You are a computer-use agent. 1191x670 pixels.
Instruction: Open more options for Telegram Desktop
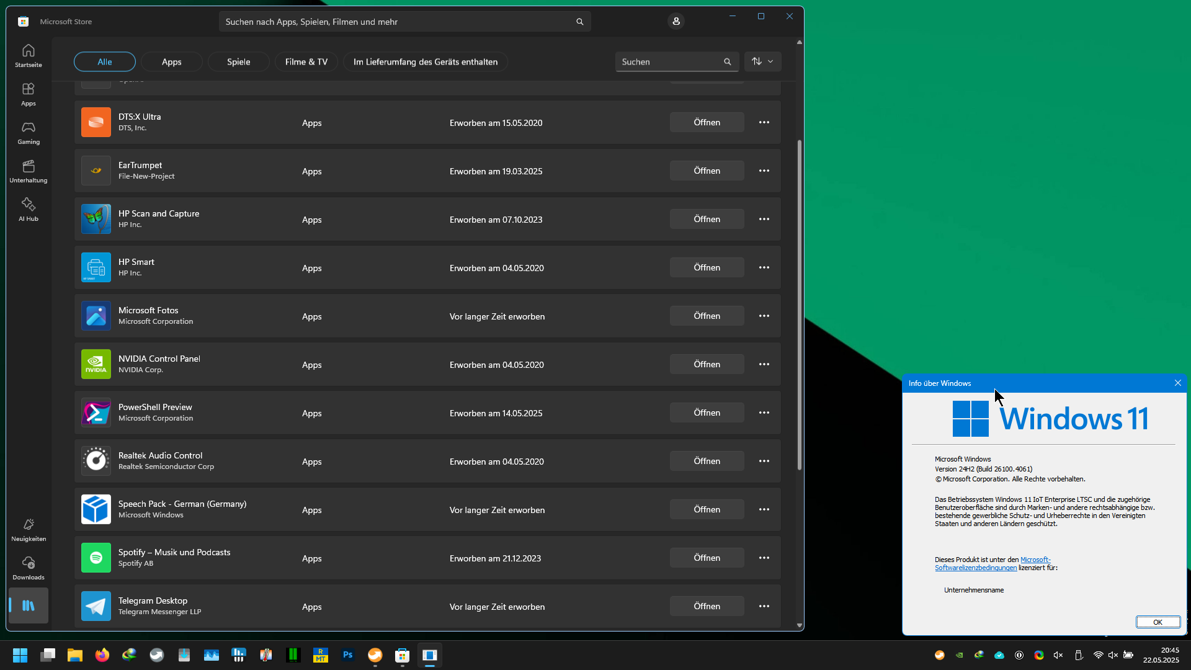764,607
